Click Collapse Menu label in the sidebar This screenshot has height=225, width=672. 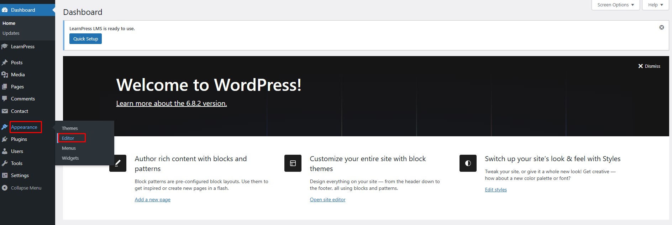[26, 188]
